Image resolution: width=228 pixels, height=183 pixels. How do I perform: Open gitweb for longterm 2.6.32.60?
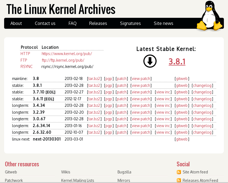(182, 132)
